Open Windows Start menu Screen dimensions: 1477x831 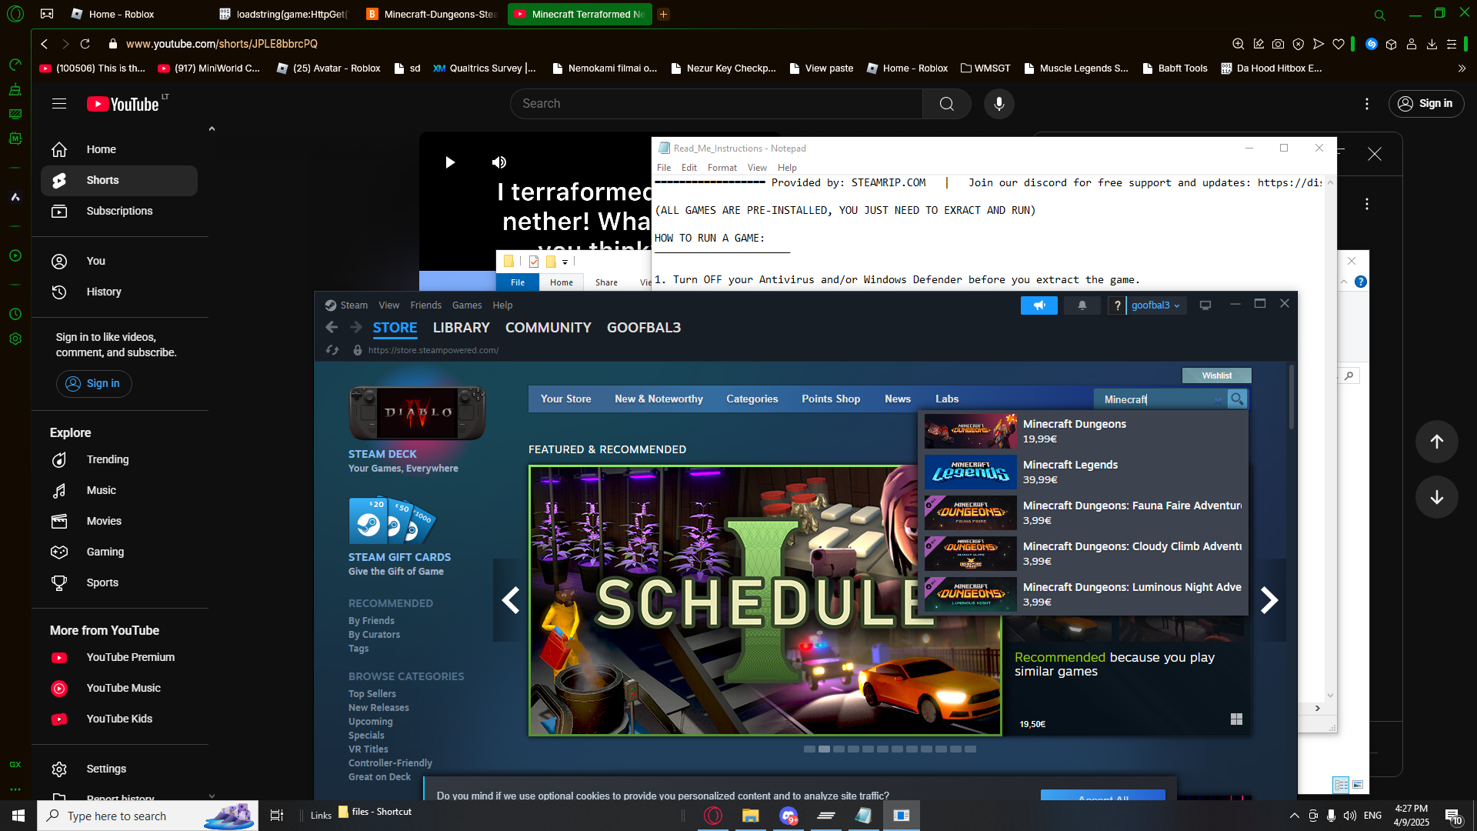click(x=18, y=816)
